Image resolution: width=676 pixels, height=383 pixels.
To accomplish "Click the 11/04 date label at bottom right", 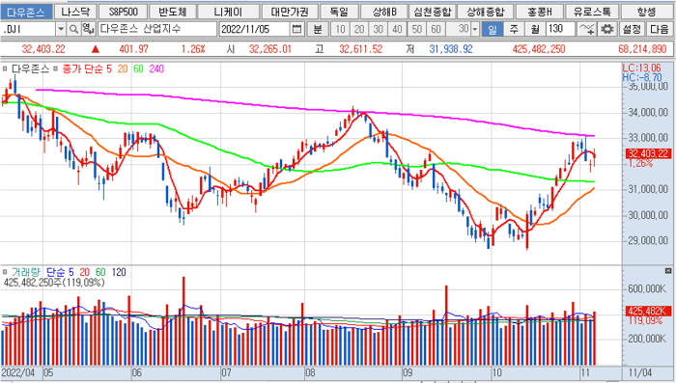I will point(640,372).
